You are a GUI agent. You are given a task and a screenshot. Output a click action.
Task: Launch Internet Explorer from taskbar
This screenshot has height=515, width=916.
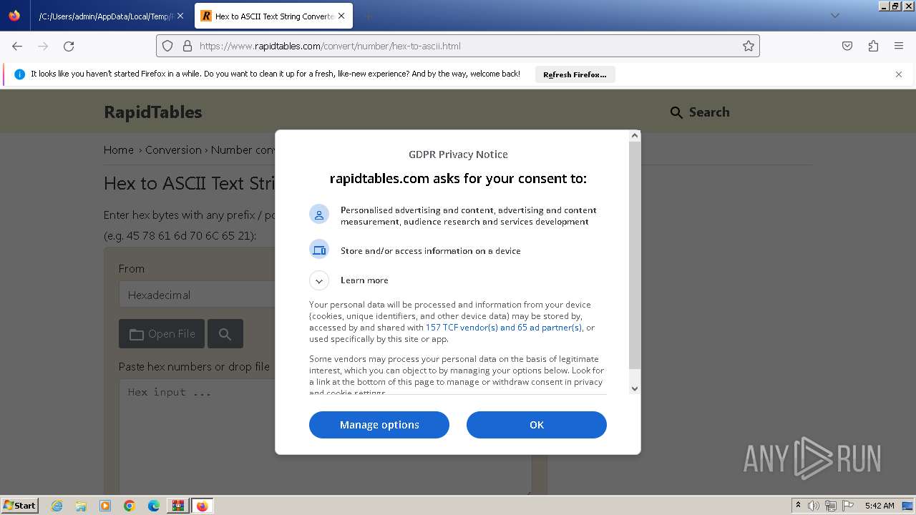tap(57, 506)
